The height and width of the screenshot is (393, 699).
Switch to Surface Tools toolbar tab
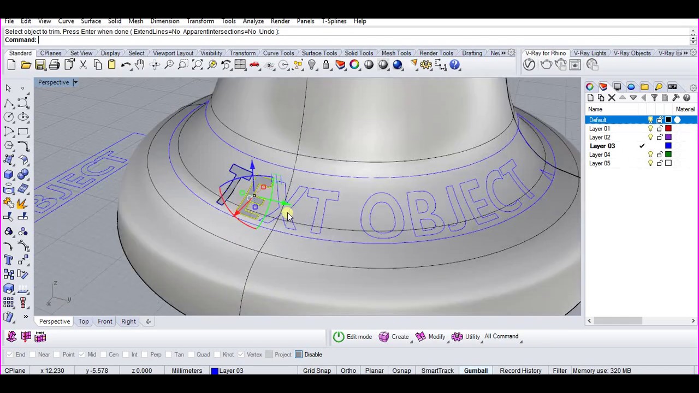(x=319, y=53)
